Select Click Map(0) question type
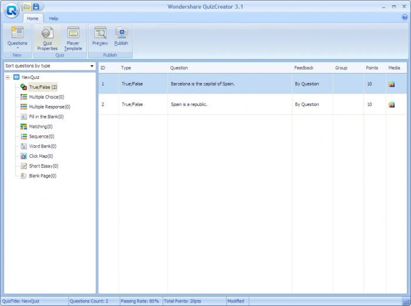The height and width of the screenshot is (306, 411). coord(41,156)
